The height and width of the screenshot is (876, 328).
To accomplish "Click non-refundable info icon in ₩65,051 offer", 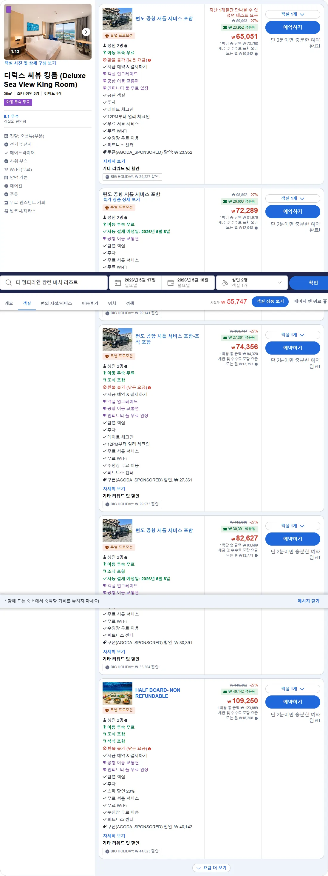I will pyautogui.click(x=149, y=60).
